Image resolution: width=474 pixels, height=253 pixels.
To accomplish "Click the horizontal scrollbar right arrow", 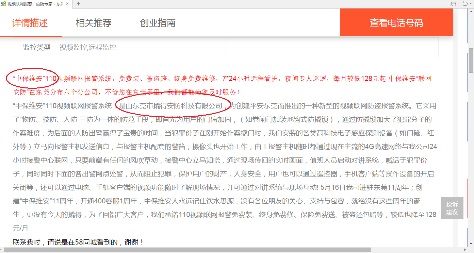I will point(465,250).
